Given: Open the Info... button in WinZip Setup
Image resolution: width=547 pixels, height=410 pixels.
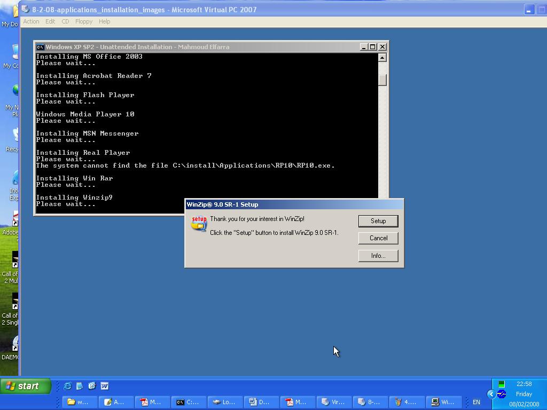Looking at the screenshot, I should pos(378,256).
